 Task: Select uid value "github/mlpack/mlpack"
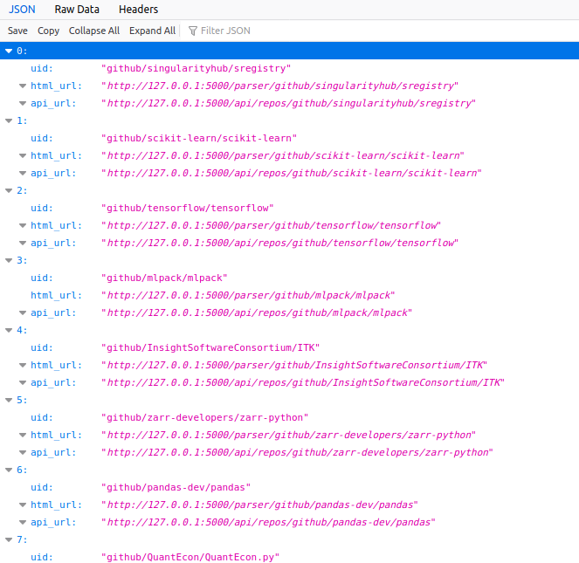coord(164,278)
